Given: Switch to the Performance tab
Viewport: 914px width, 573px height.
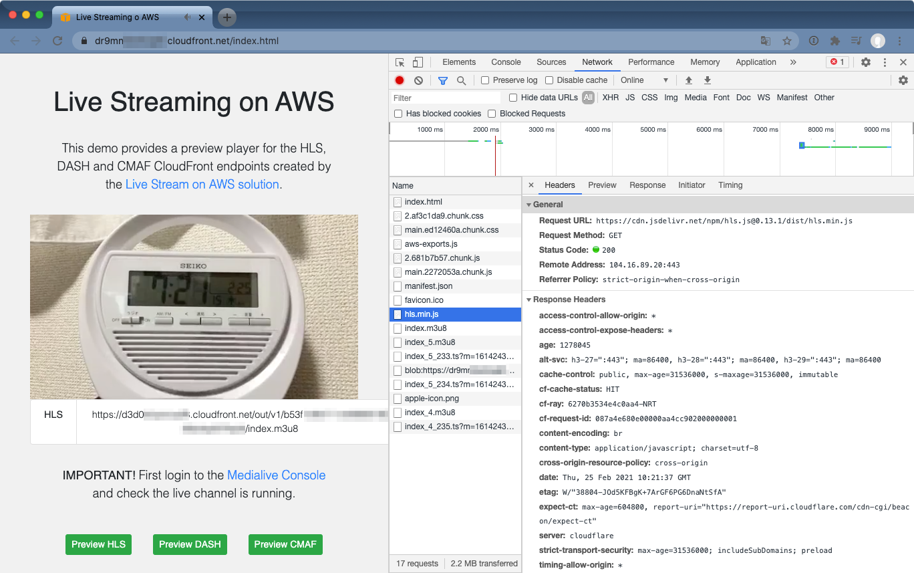Looking at the screenshot, I should tap(651, 62).
